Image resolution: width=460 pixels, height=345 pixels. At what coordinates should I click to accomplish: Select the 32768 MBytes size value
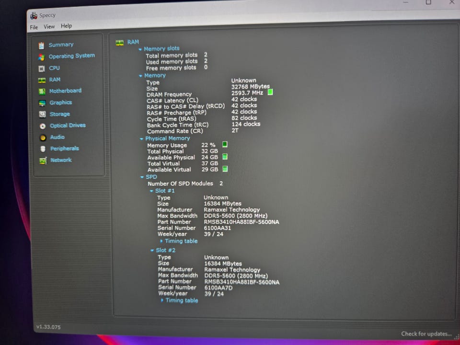click(250, 87)
